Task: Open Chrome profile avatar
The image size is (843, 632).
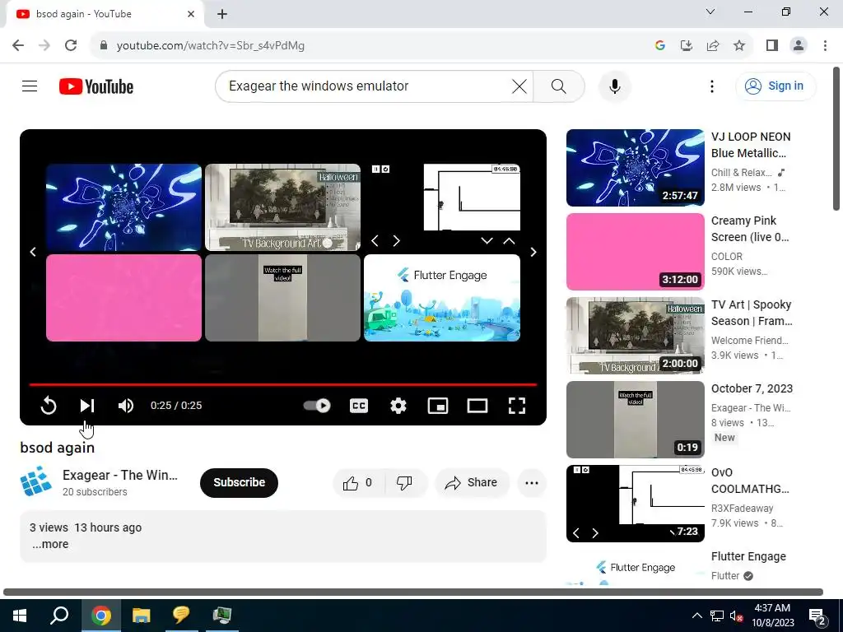Action: point(799,45)
